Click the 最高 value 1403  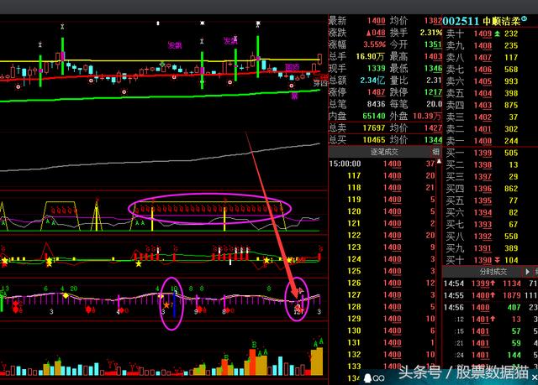point(433,56)
